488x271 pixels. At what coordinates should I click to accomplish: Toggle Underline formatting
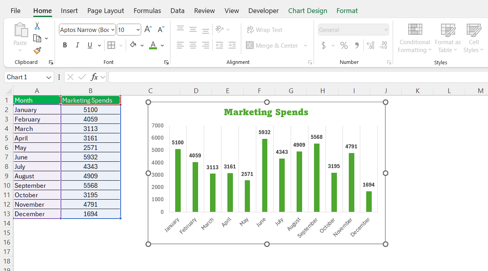[x=90, y=45]
